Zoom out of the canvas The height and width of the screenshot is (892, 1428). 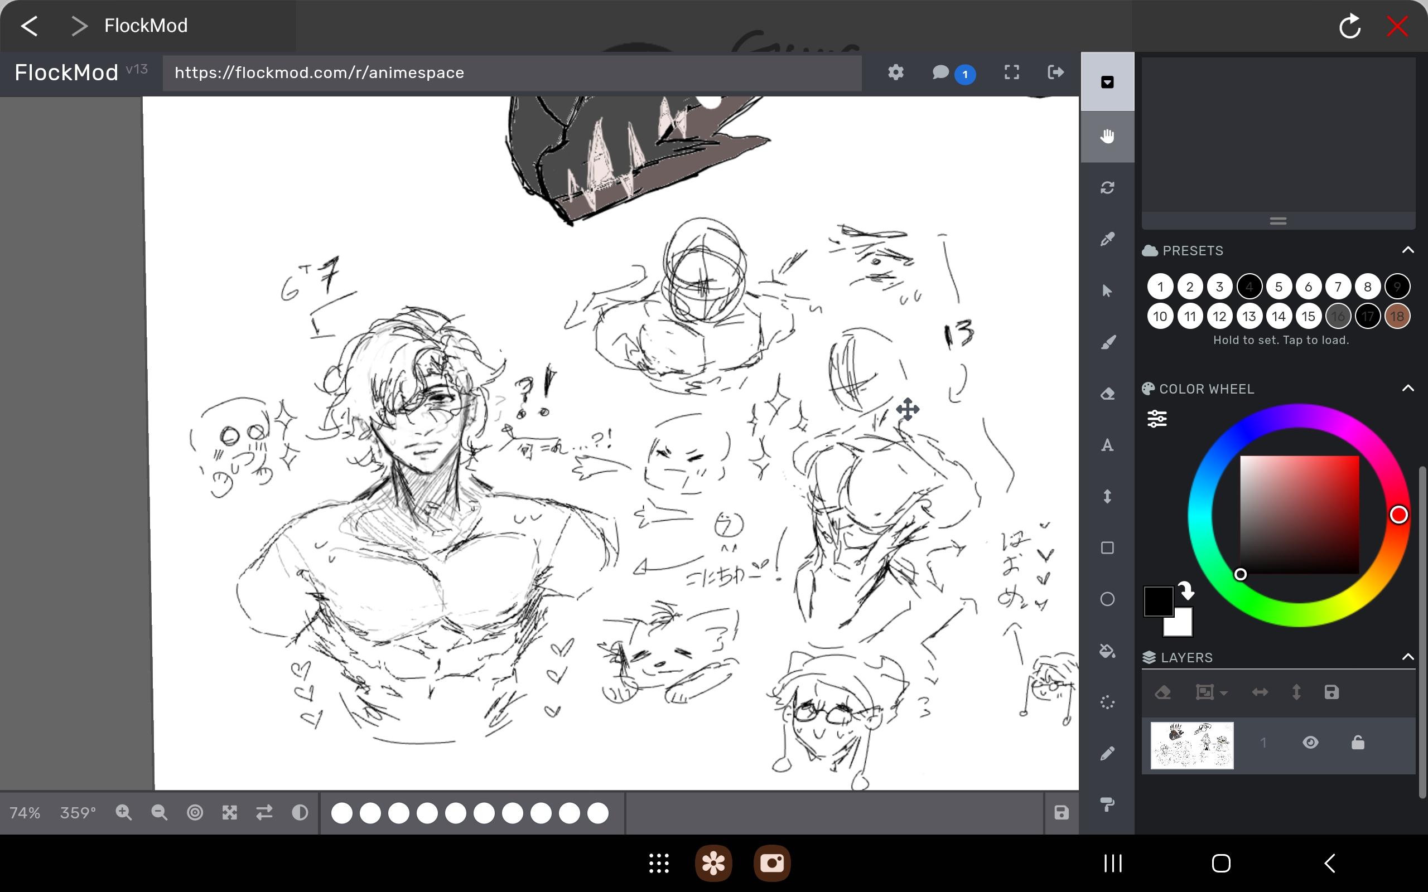159,812
